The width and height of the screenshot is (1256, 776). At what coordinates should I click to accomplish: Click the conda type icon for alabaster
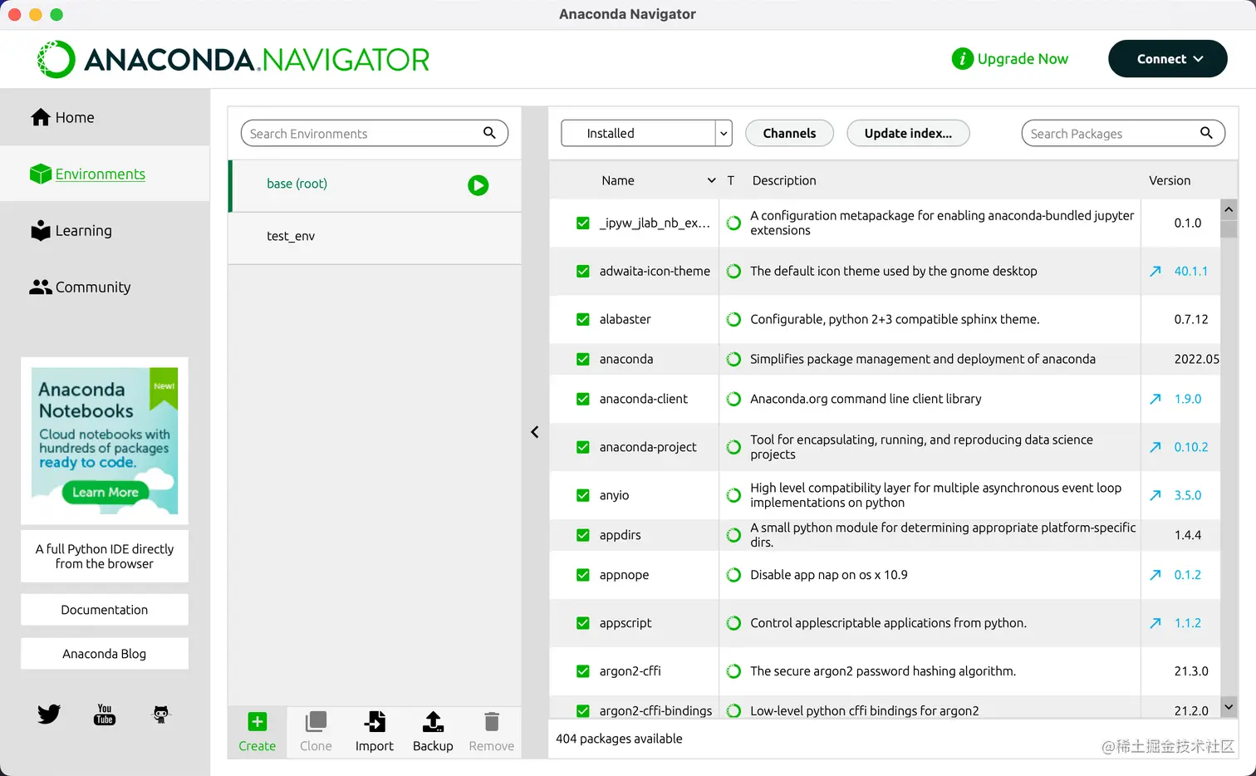coord(733,320)
